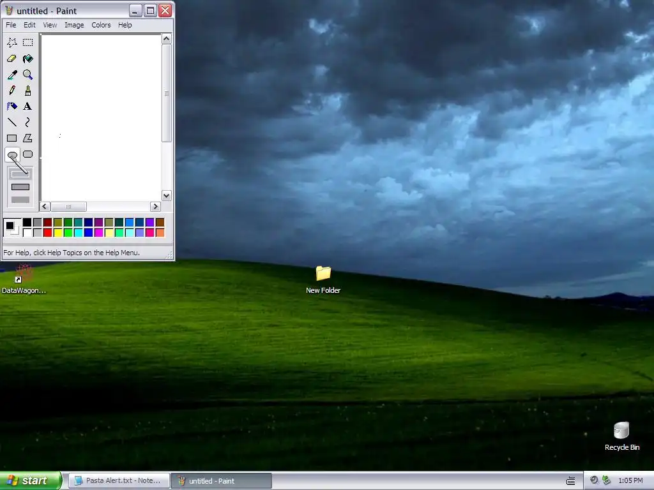This screenshot has width=654, height=490.
Task: Pick the lime green swatch
Action: tap(68, 232)
